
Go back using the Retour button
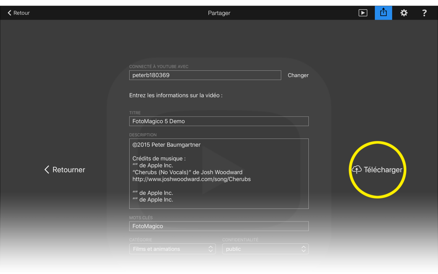(x=18, y=13)
